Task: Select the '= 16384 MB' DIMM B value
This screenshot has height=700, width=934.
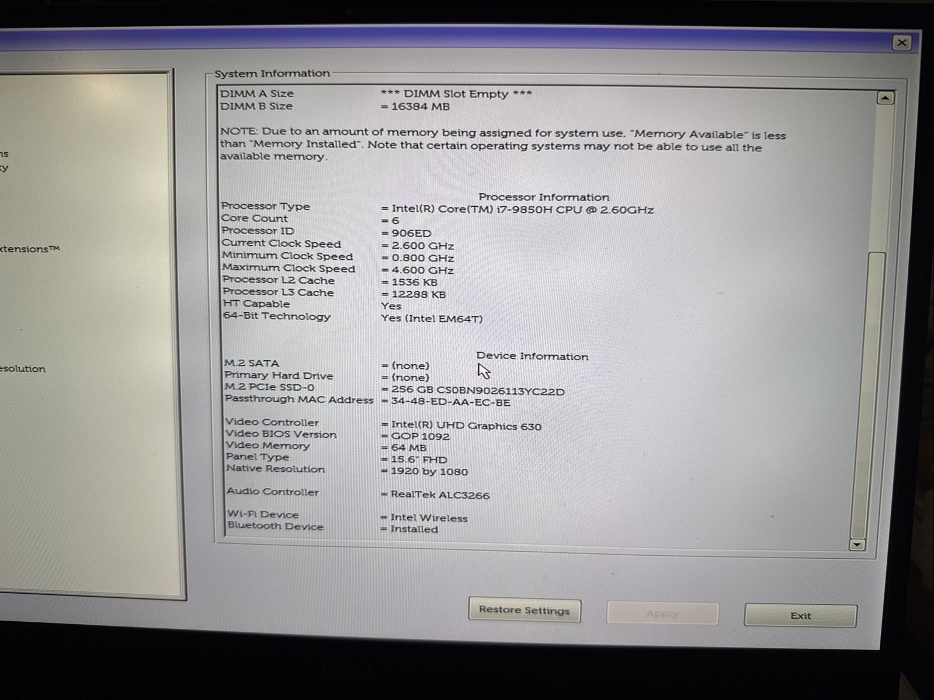Action: 415,107
